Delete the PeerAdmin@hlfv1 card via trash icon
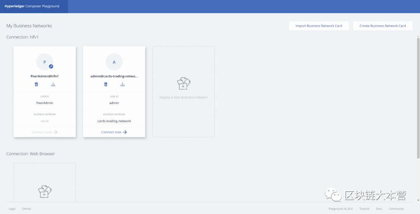The height and width of the screenshot is (214, 420). [37, 84]
